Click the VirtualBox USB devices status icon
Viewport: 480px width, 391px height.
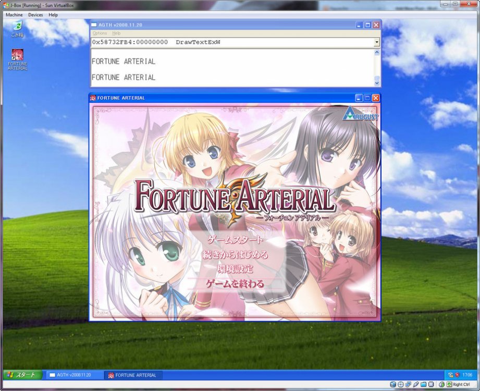[415, 384]
